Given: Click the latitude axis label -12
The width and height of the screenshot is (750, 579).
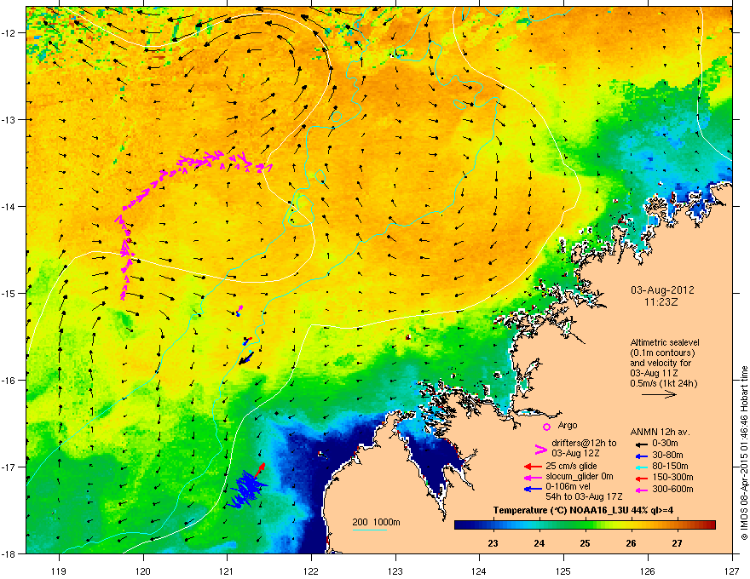Looking at the screenshot, I should pos(8,32).
